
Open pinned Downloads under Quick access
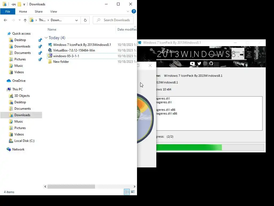(x=22, y=46)
